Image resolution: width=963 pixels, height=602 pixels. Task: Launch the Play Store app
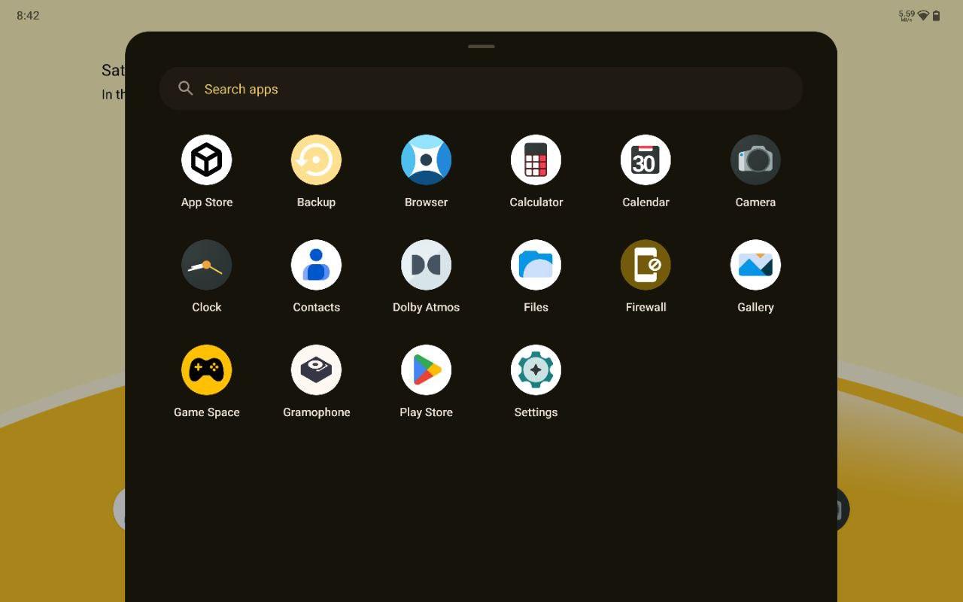point(426,370)
